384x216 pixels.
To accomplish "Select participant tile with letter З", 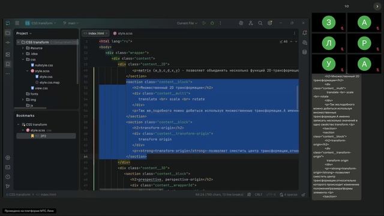I will click(329, 23).
